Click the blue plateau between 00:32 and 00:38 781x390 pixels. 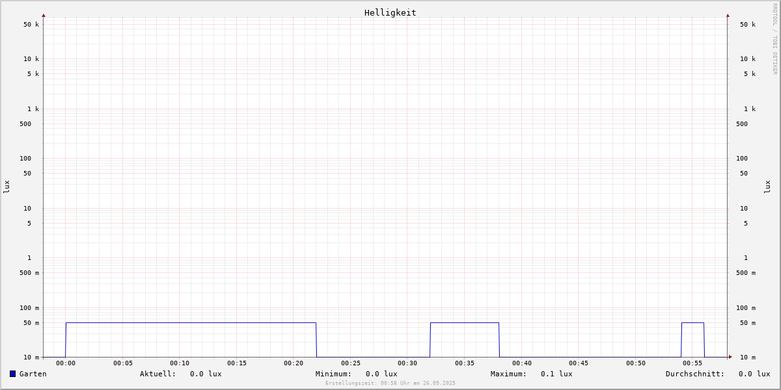[465, 322]
